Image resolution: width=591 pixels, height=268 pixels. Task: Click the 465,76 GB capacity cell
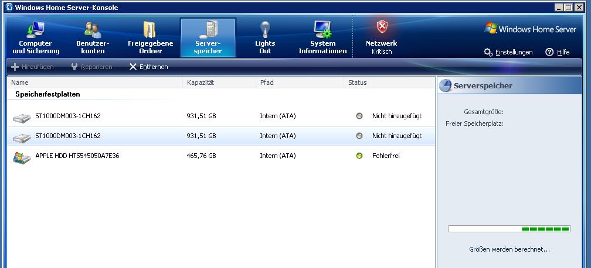[x=201, y=156]
